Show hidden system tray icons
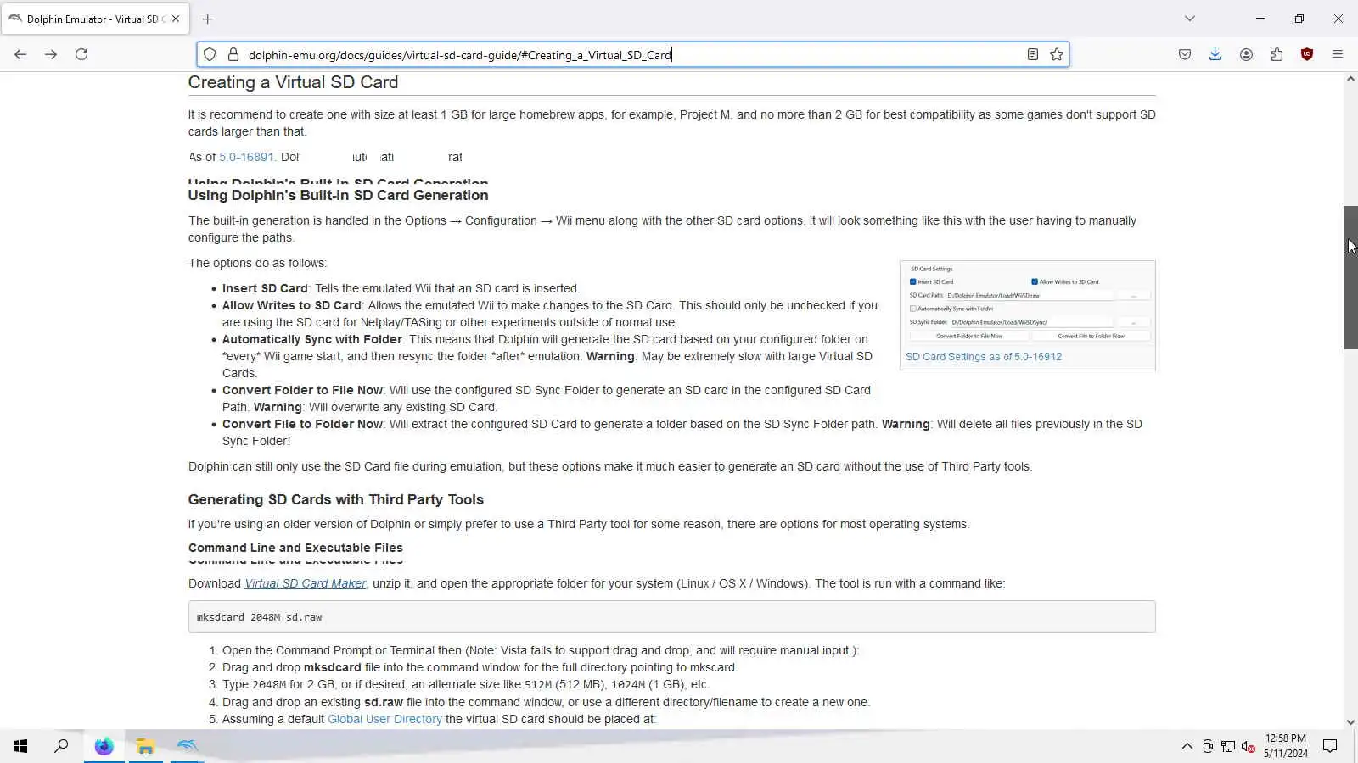This screenshot has width=1358, height=763. click(x=1187, y=746)
